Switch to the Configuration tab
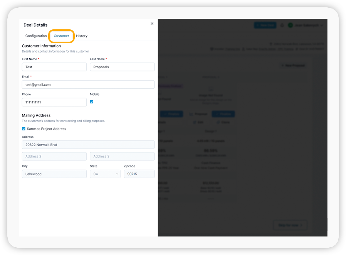 pyautogui.click(x=36, y=36)
